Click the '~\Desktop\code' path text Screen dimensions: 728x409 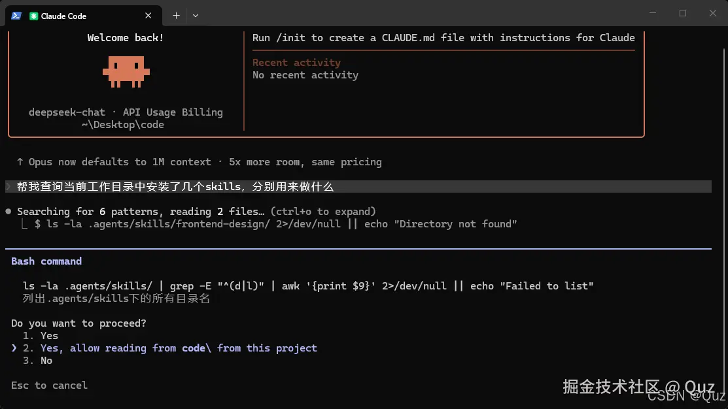click(x=122, y=125)
